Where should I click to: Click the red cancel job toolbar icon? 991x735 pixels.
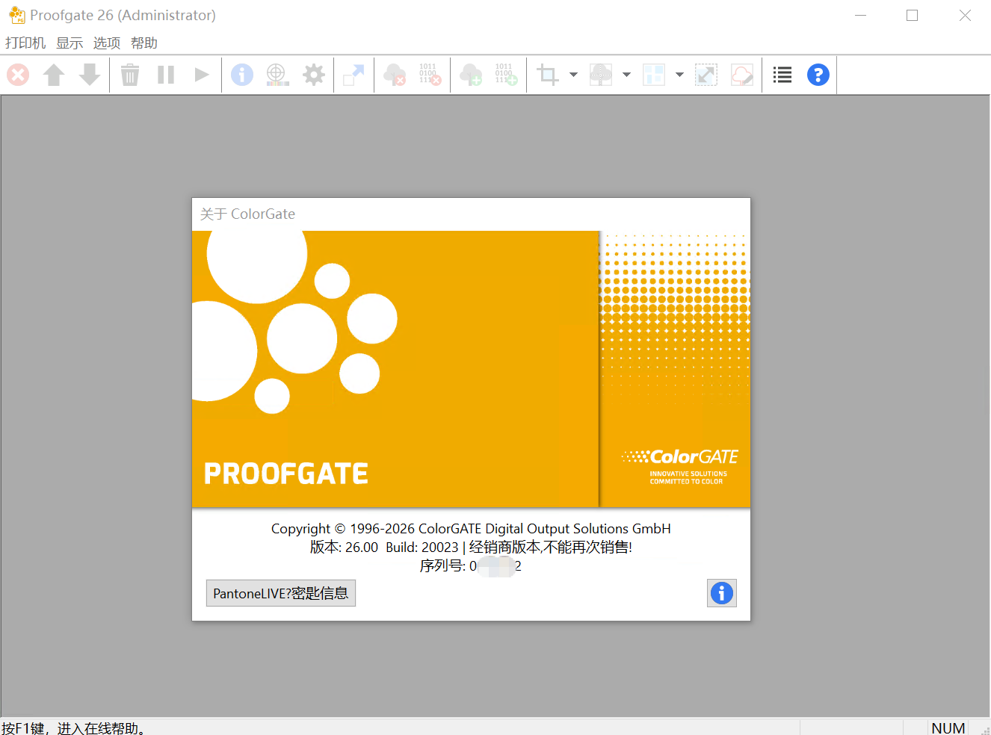click(18, 75)
